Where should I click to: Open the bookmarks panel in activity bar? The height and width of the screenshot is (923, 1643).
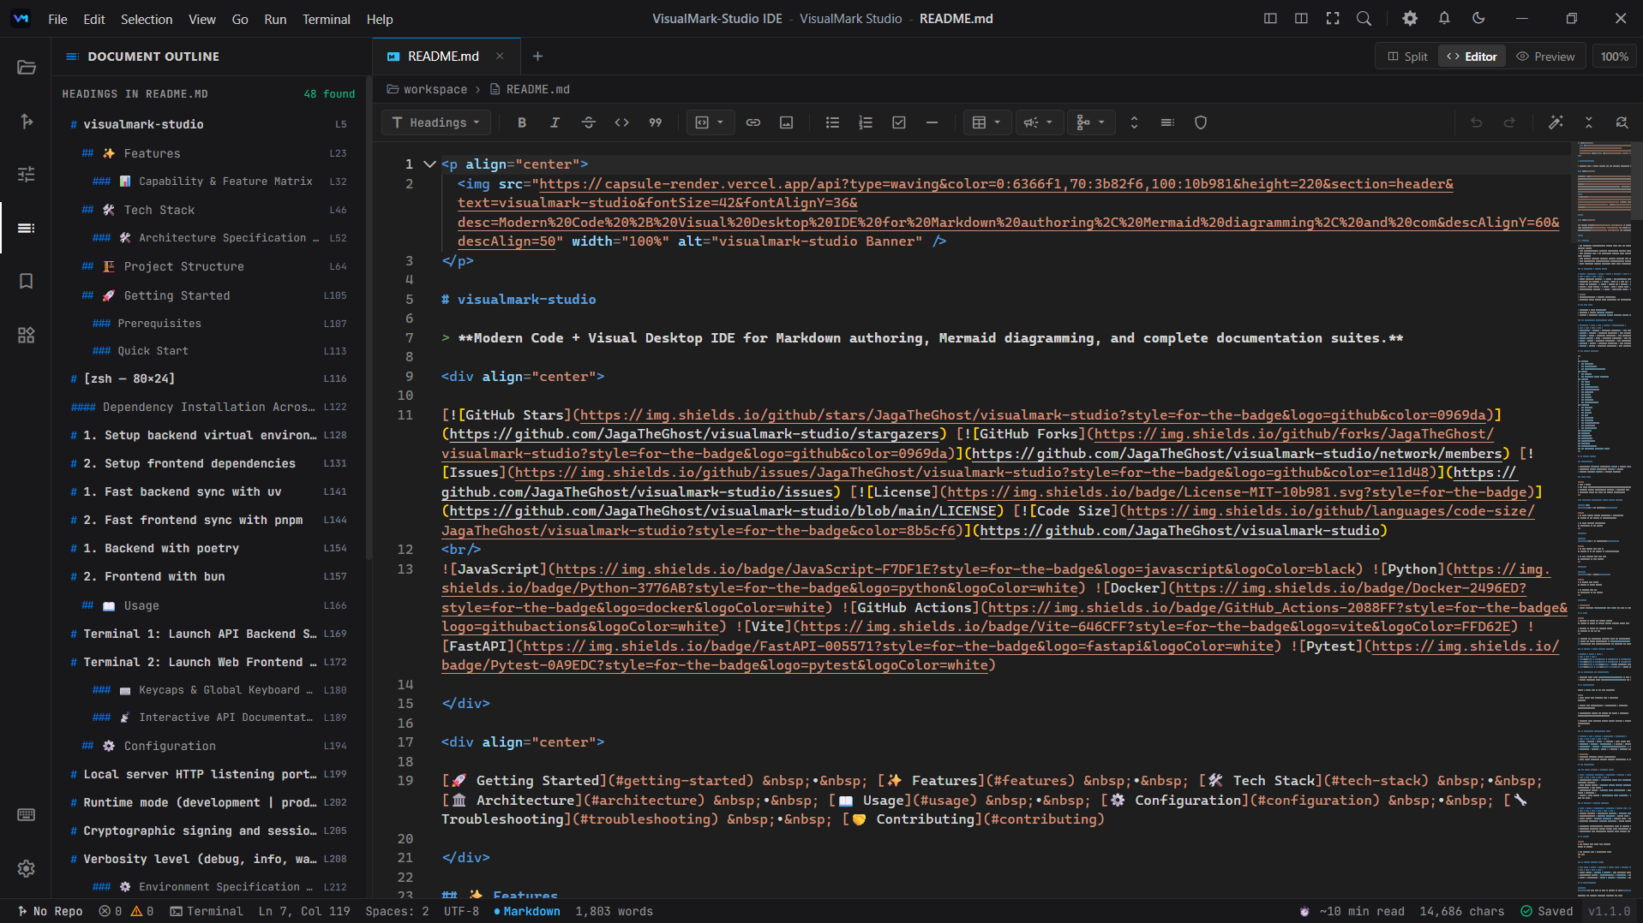click(x=26, y=281)
